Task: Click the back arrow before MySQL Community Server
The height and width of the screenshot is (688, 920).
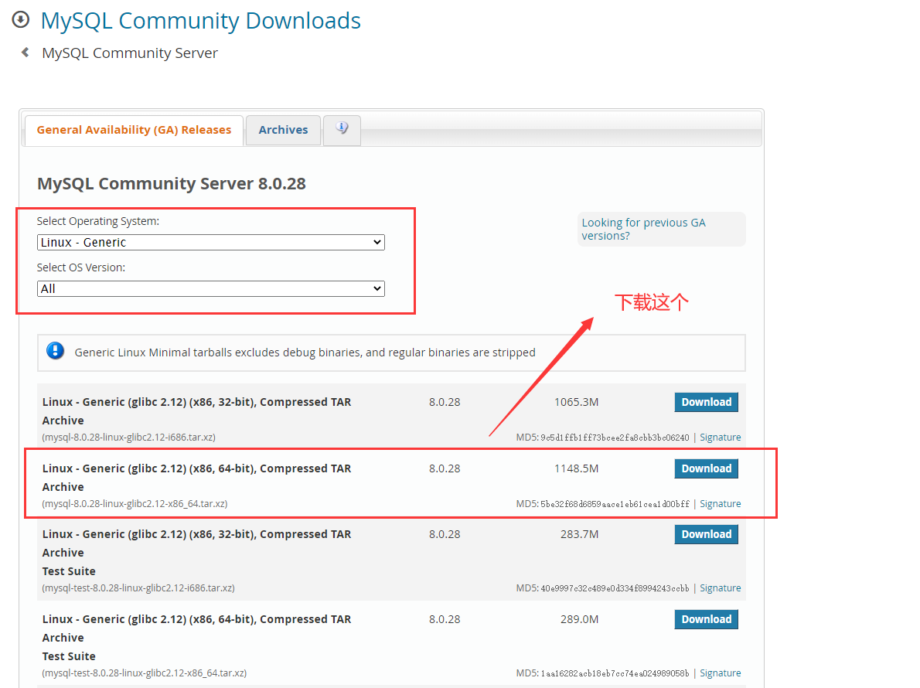Action: tap(26, 53)
